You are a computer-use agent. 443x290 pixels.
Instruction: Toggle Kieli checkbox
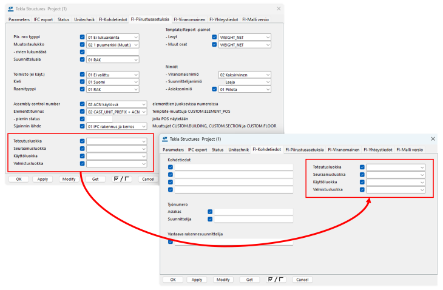click(x=82, y=82)
